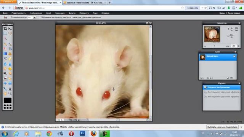Image resolution: width=244 pixels, height=137 pixels.
Task: Click the Navigator zoom percent field
Action: [233, 46]
